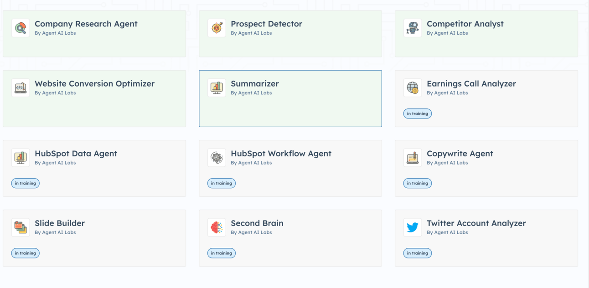Image resolution: width=589 pixels, height=288 pixels.
Task: Click the Earnings Call Analyzer globe icon
Action: 413,88
